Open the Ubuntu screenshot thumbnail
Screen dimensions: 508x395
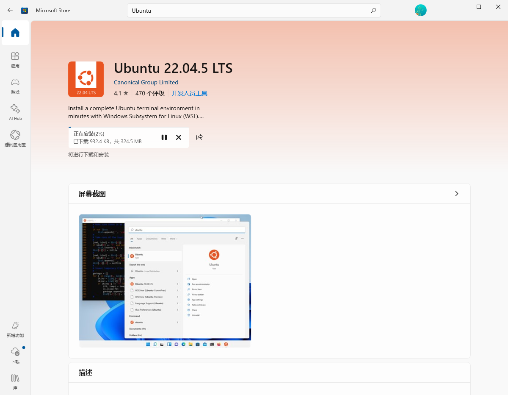(x=165, y=281)
